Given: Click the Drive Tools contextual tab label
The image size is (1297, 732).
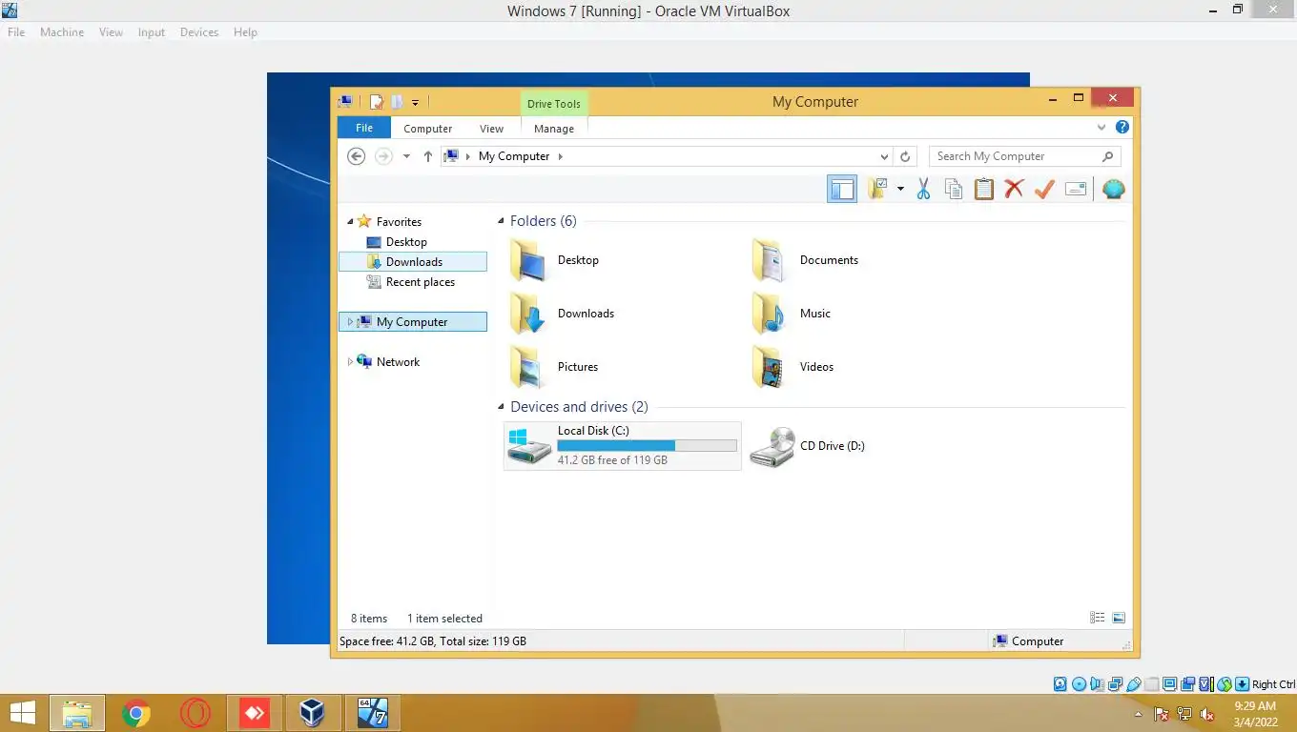Looking at the screenshot, I should point(554,104).
